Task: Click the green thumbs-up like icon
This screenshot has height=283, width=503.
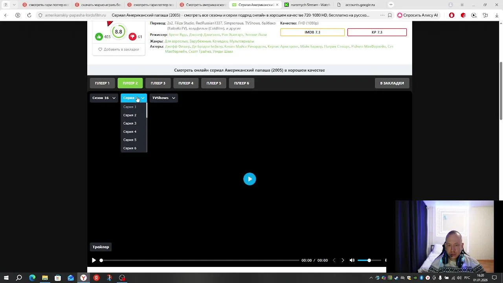Action: coord(99,37)
